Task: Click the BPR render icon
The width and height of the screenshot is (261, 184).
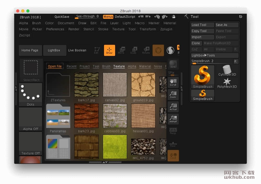Action: (x=173, y=64)
